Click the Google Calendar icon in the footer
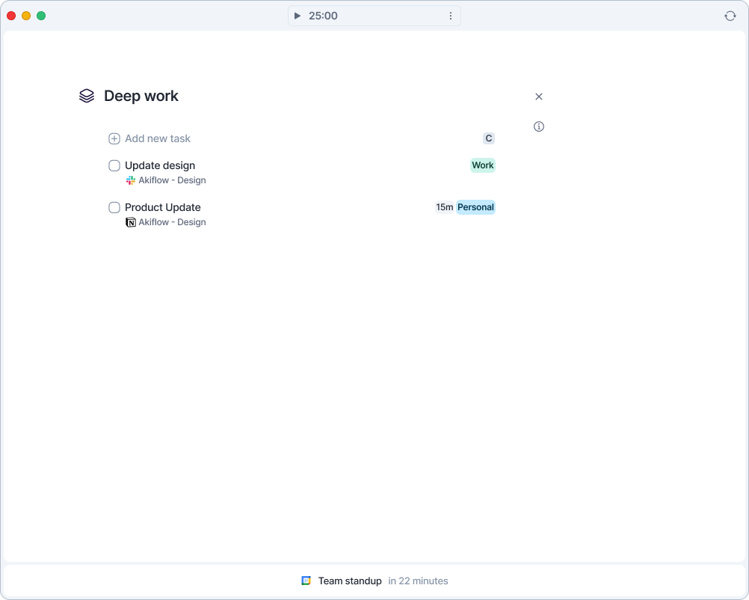 [306, 581]
